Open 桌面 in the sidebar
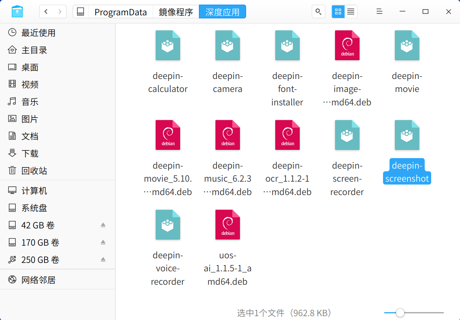The height and width of the screenshot is (320, 460). click(x=58, y=67)
